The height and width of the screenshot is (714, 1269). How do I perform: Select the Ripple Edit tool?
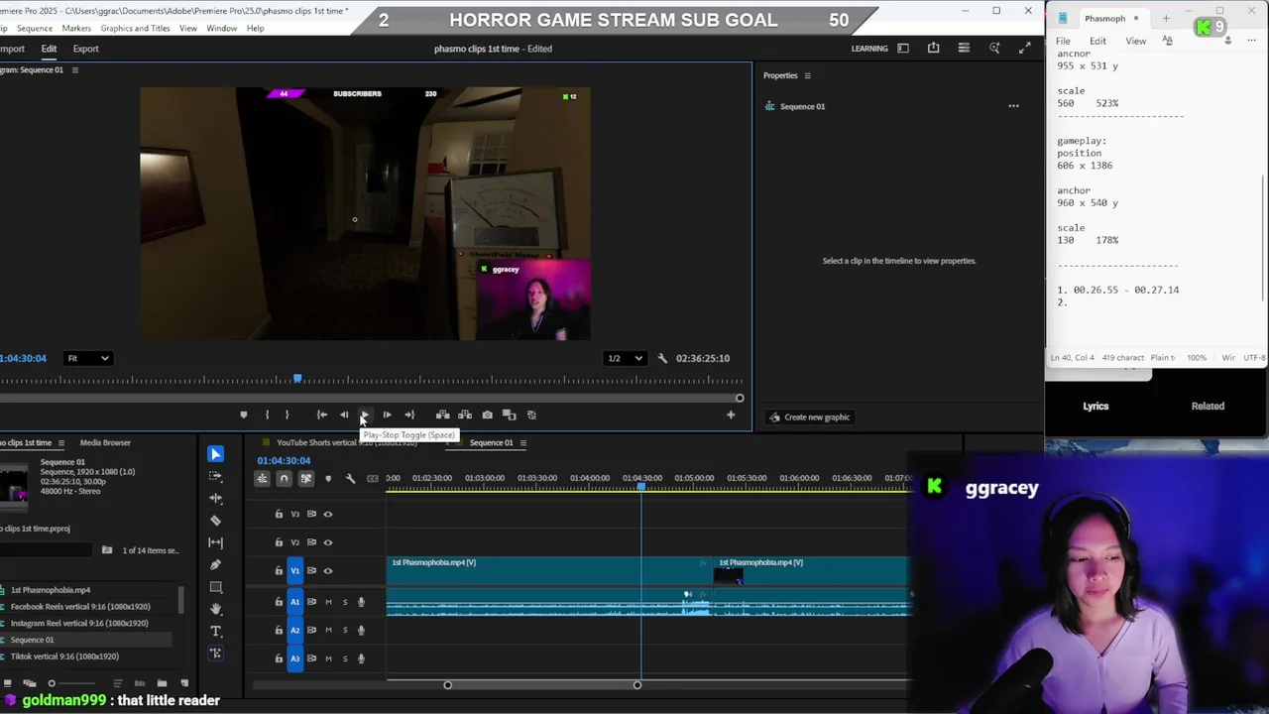click(215, 498)
